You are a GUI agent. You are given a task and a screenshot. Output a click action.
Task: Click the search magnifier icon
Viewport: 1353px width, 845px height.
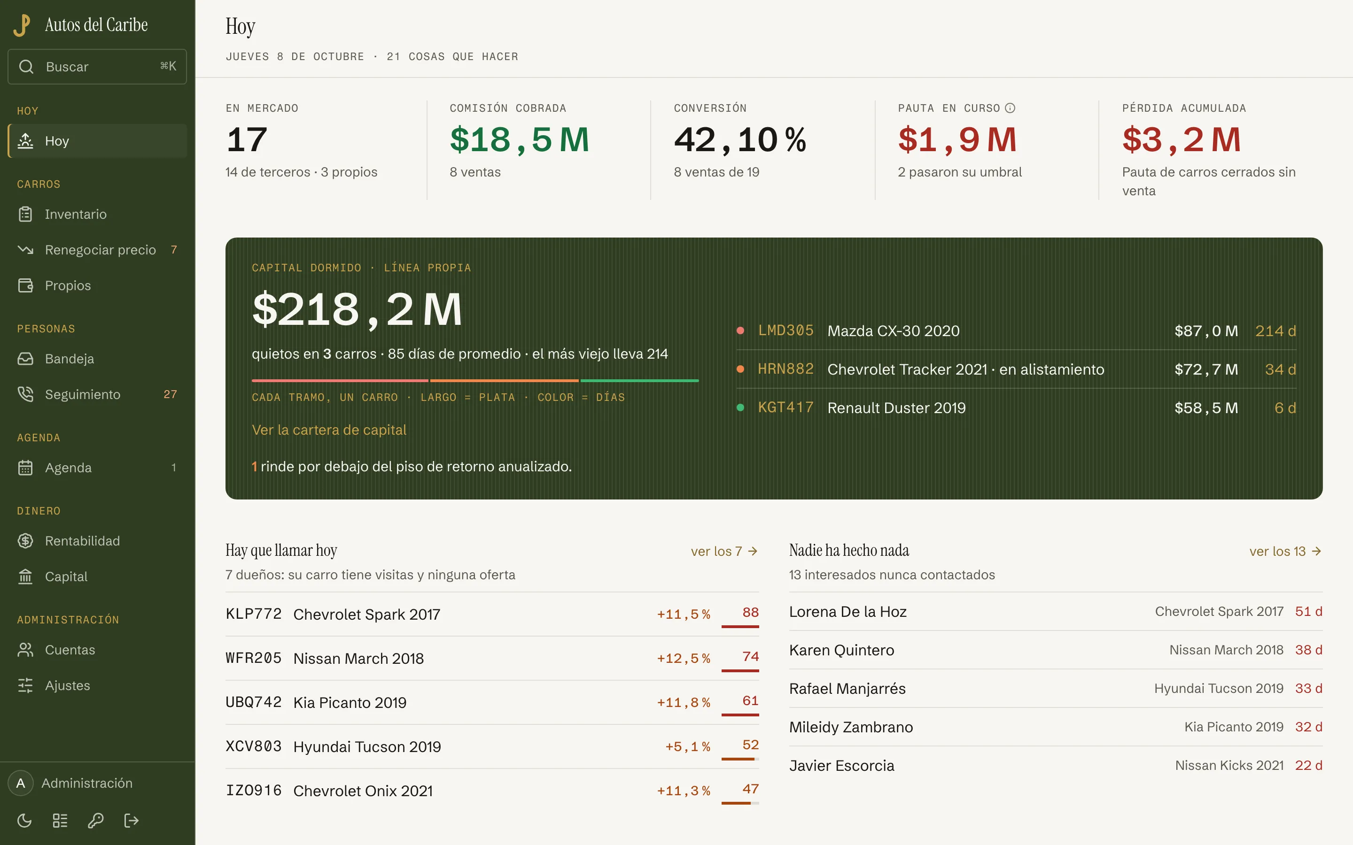pos(26,67)
